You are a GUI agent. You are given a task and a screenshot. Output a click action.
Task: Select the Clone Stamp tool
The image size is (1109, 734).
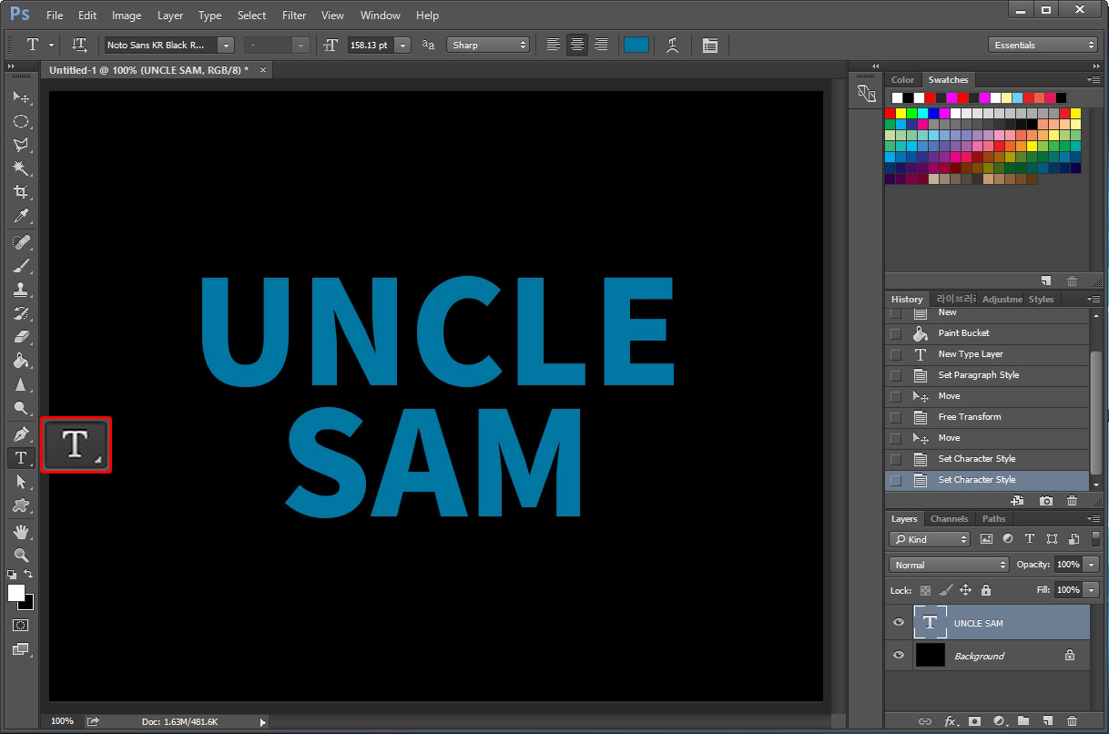(x=20, y=290)
